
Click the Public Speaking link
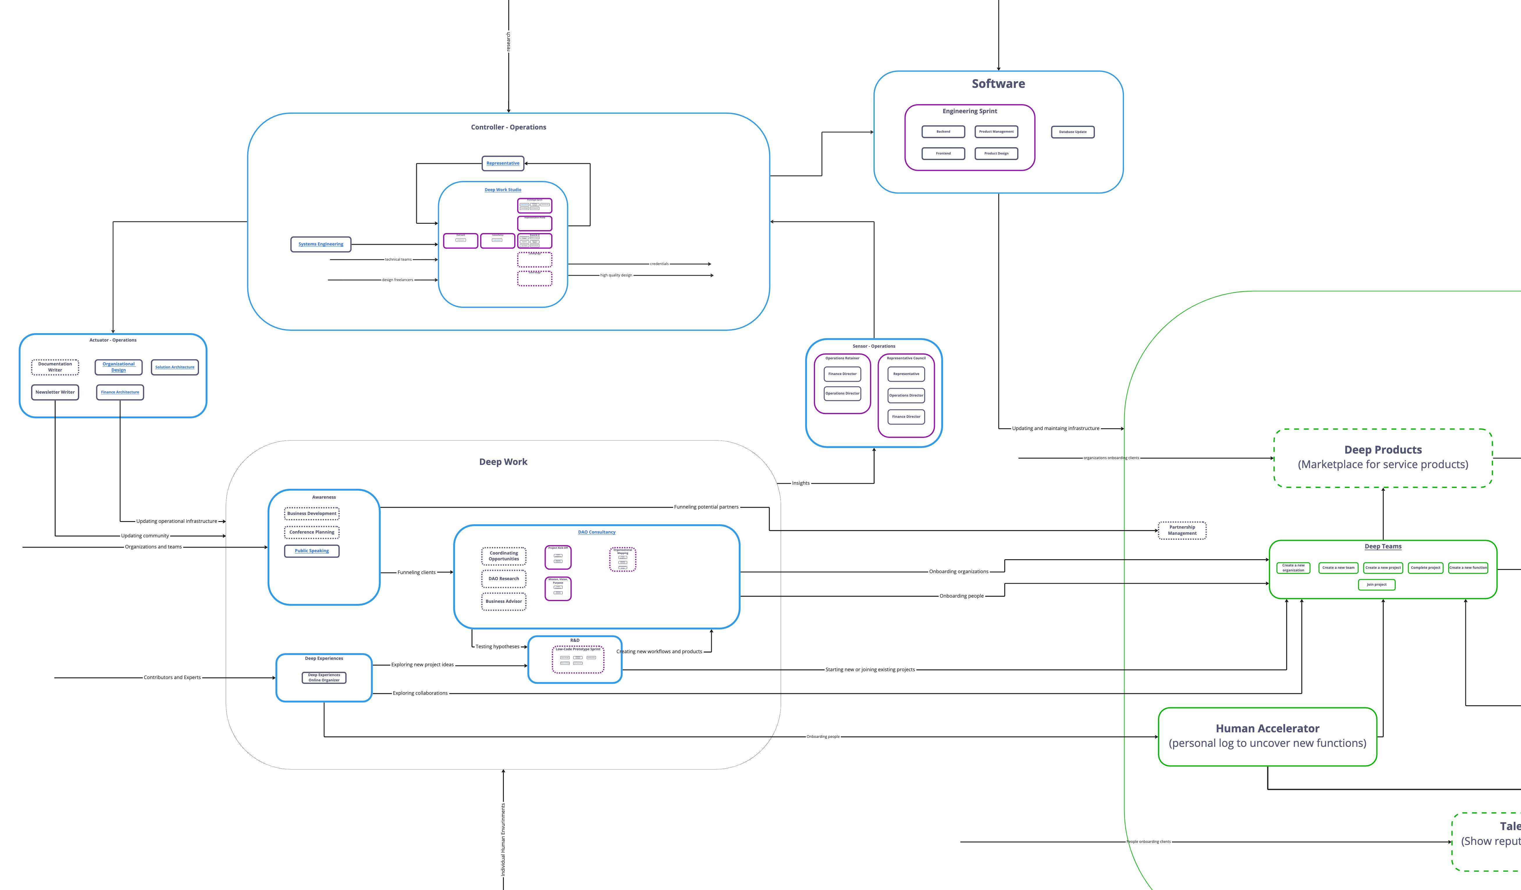(x=312, y=551)
